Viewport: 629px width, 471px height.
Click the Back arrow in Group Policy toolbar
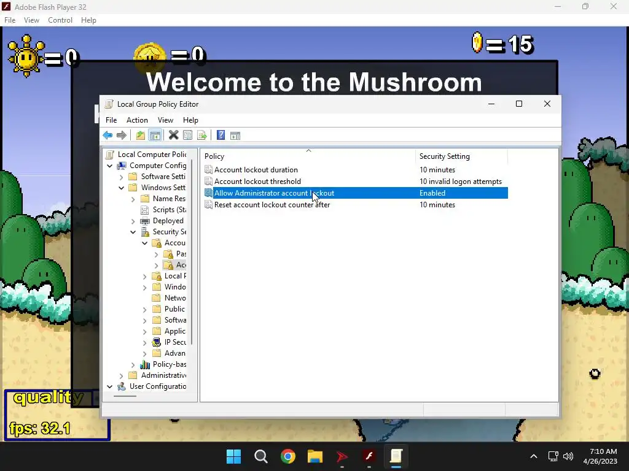[x=107, y=136]
